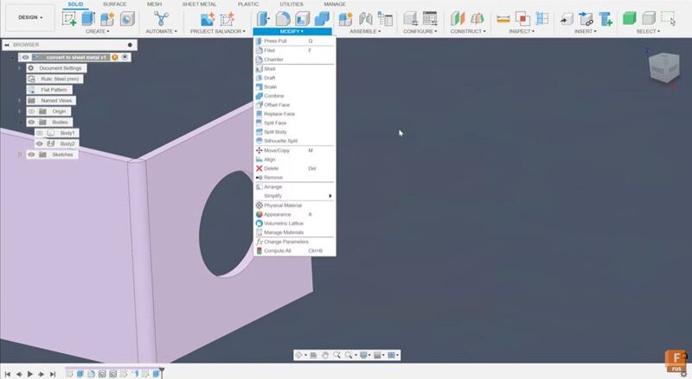The image size is (692, 379).
Task: Switch to the MESH tab
Action: 154,4
